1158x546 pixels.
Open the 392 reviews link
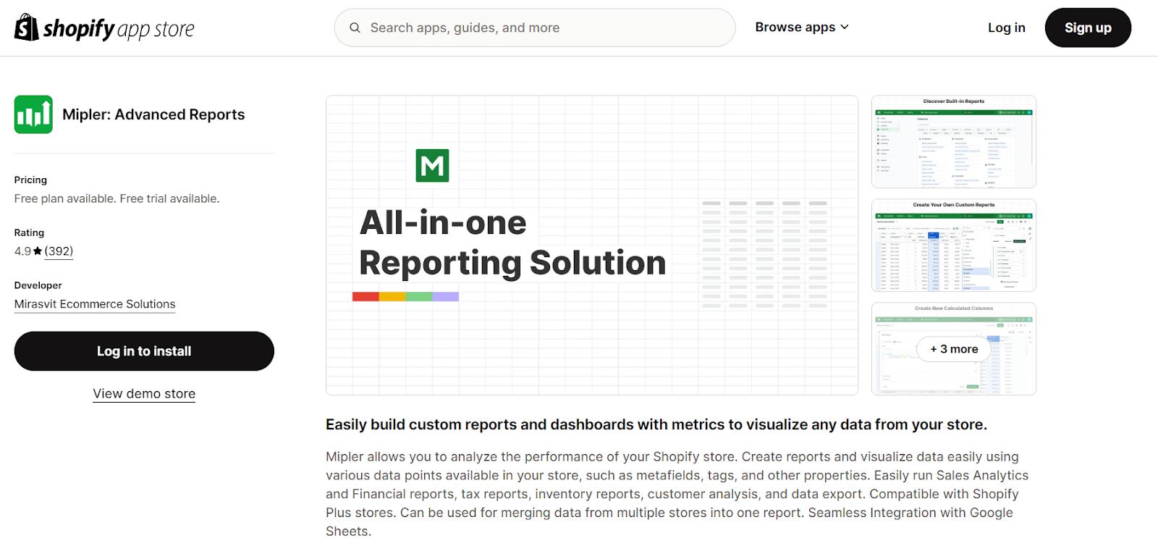click(59, 251)
